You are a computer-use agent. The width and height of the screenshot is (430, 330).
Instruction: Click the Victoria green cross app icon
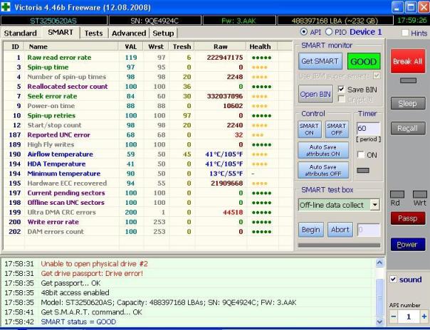click(x=8, y=8)
